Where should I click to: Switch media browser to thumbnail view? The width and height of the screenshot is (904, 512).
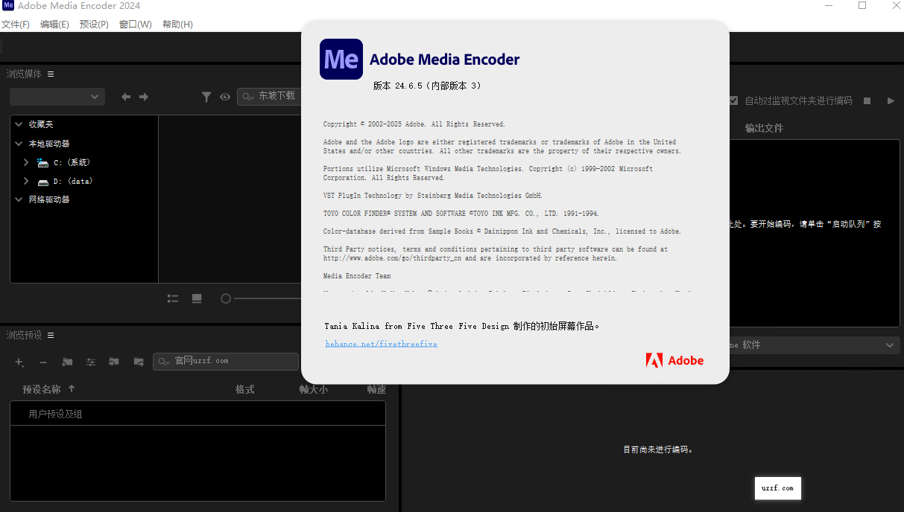[x=196, y=298]
